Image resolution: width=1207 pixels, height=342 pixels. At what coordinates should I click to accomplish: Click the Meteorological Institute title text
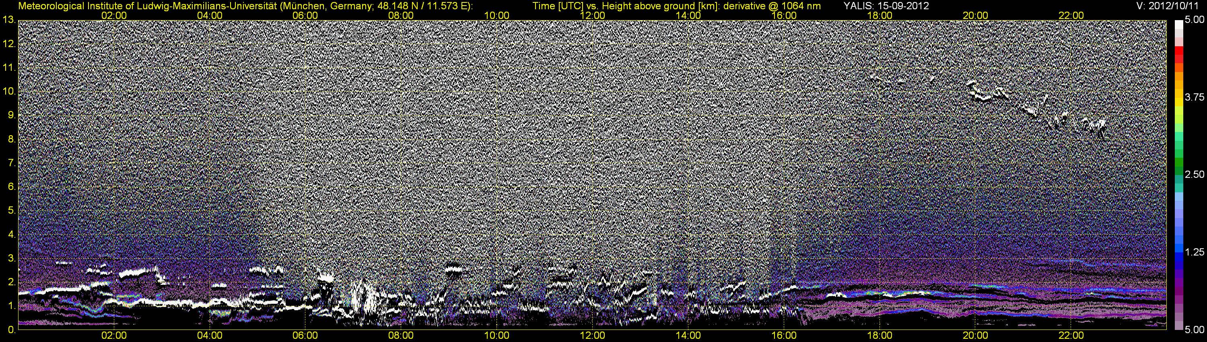[245, 6]
